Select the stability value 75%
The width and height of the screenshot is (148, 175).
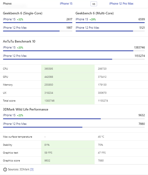pos(100,145)
